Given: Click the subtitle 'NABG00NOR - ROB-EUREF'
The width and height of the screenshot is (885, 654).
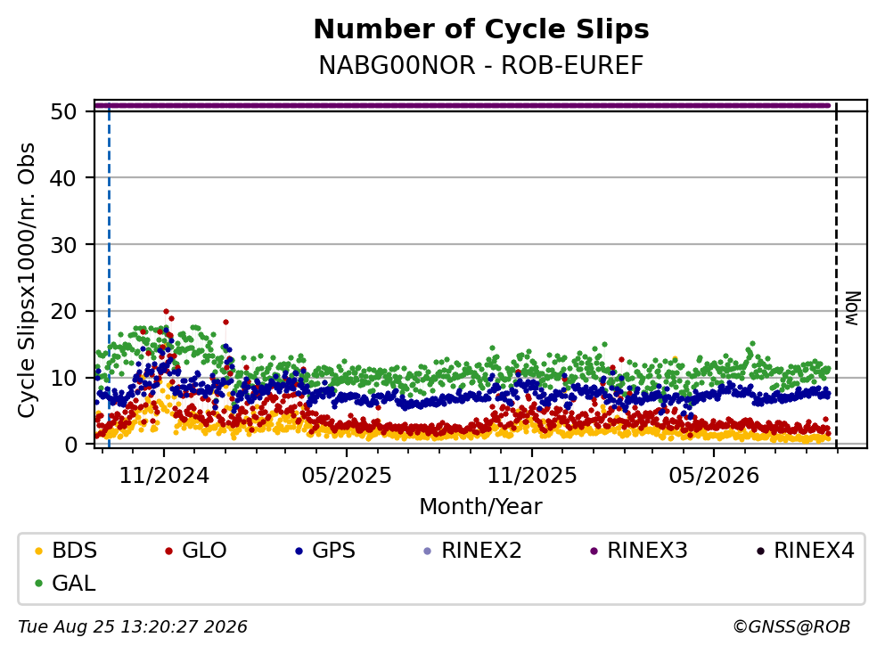Looking at the screenshot, I should click(x=481, y=65).
